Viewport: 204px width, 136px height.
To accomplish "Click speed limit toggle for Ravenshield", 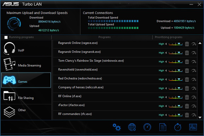I will pyautogui.click(x=194, y=70).
